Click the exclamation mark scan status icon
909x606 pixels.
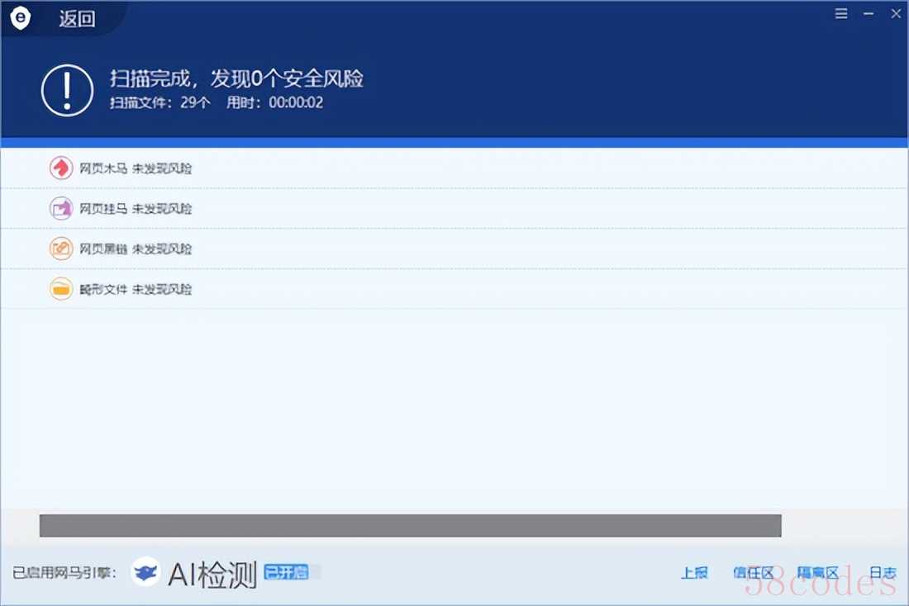pos(67,90)
